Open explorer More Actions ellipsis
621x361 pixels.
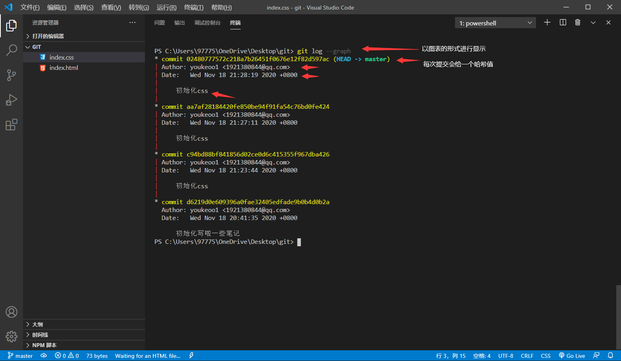[132, 23]
